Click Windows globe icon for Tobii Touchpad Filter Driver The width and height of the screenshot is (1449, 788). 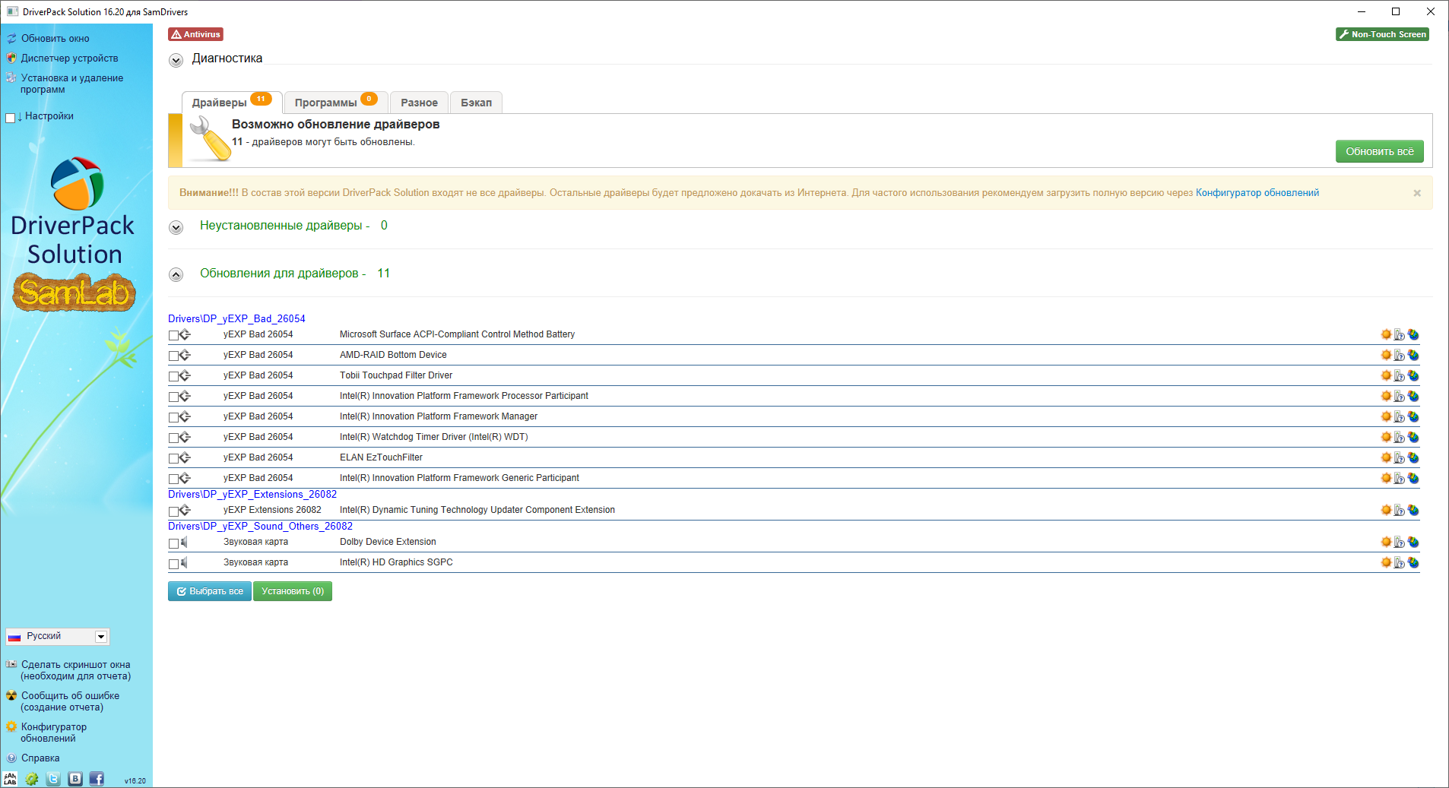click(1413, 375)
